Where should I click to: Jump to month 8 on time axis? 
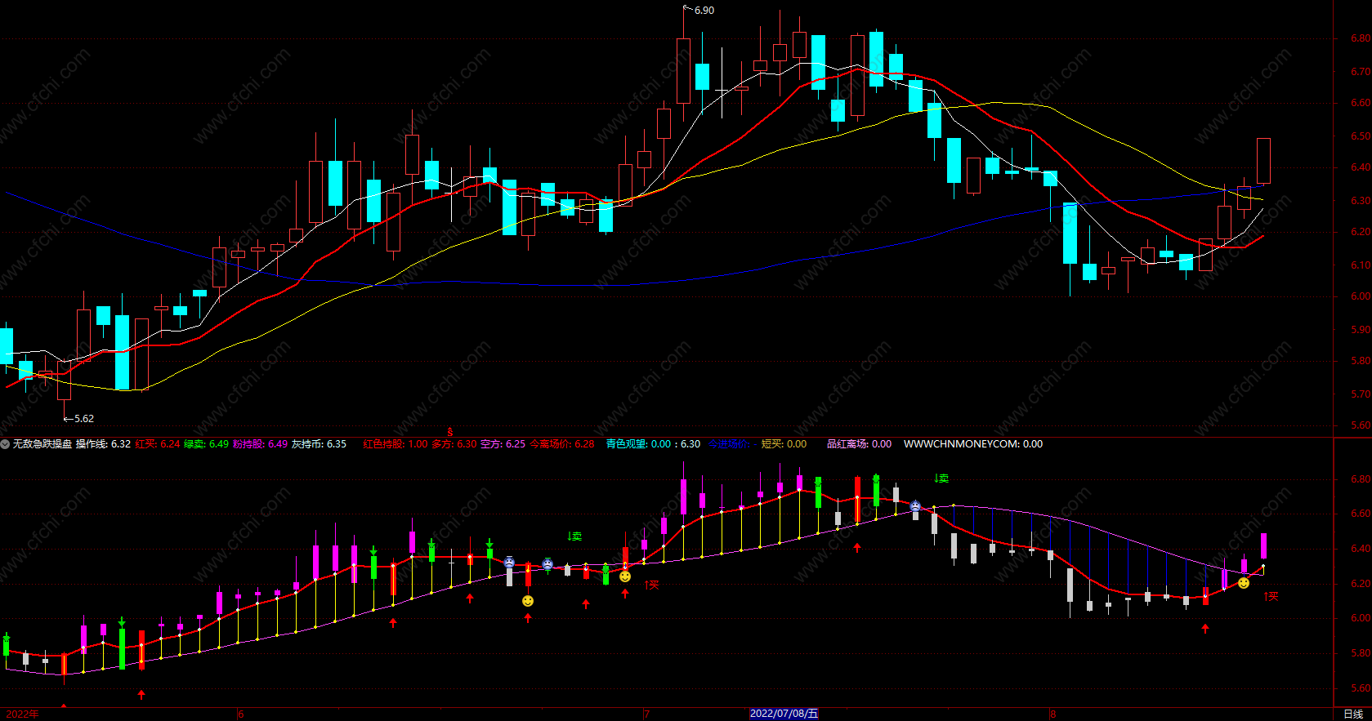click(x=1052, y=714)
